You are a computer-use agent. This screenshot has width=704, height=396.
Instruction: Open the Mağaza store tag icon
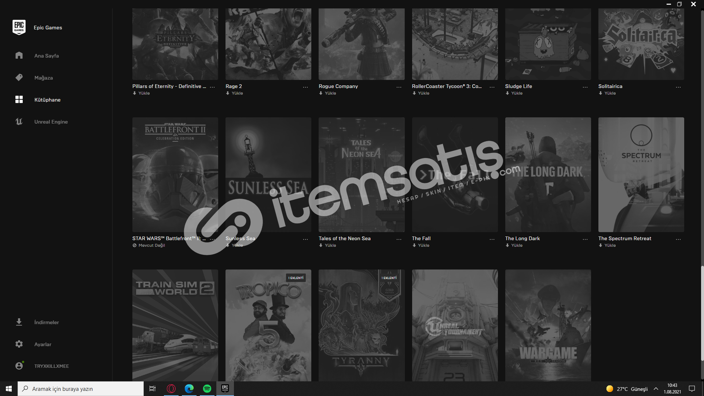(x=19, y=77)
